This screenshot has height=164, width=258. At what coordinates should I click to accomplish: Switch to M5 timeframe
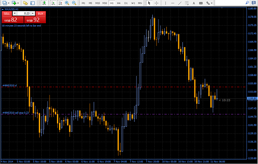click(x=90, y=3)
